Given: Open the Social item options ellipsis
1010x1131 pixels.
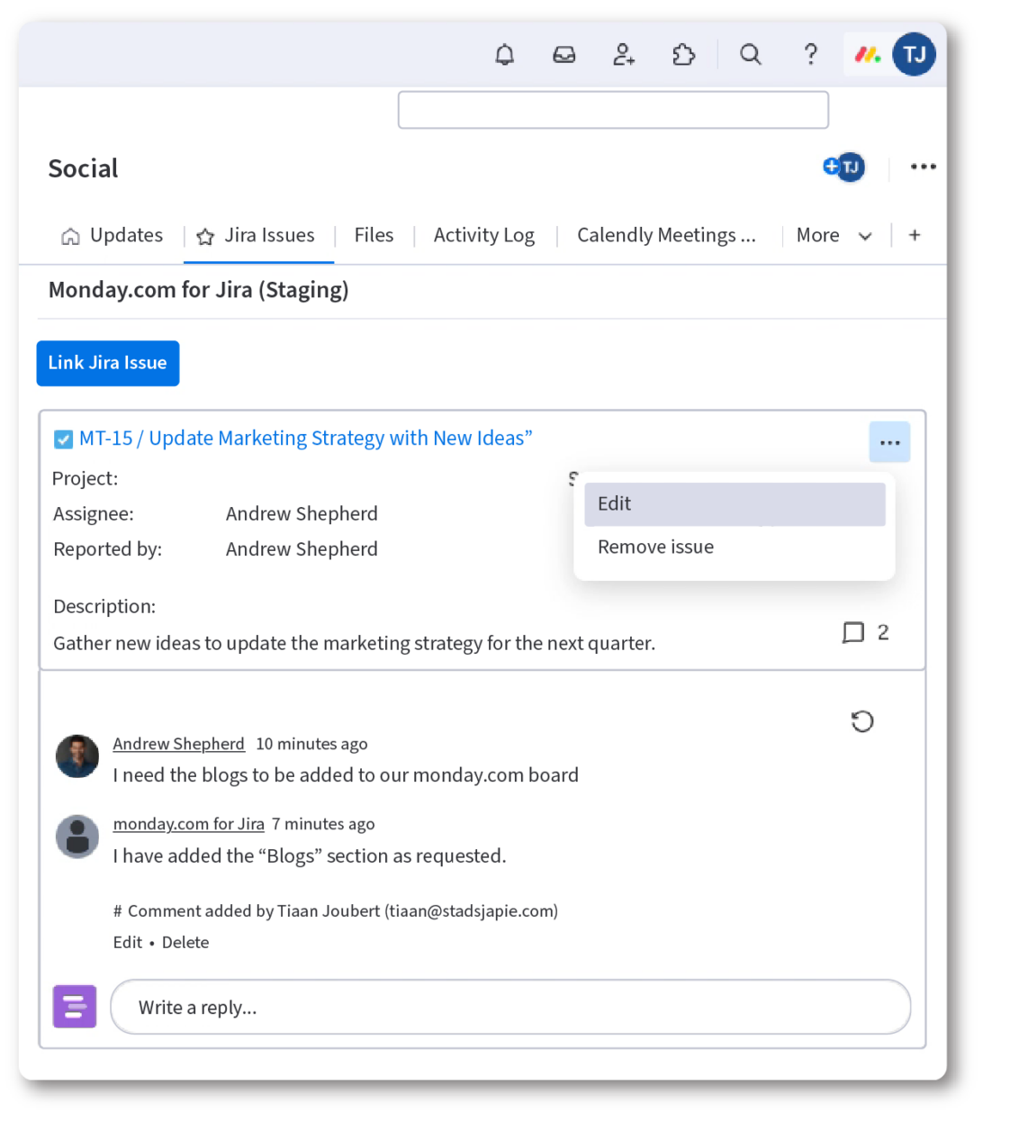Looking at the screenshot, I should click(923, 167).
